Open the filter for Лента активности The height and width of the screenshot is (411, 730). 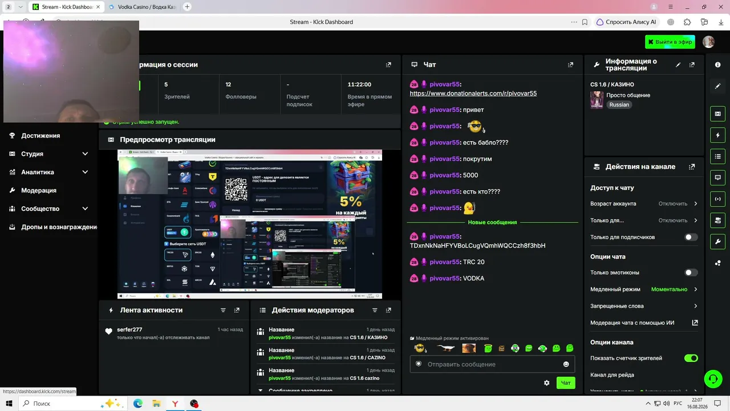tap(223, 311)
